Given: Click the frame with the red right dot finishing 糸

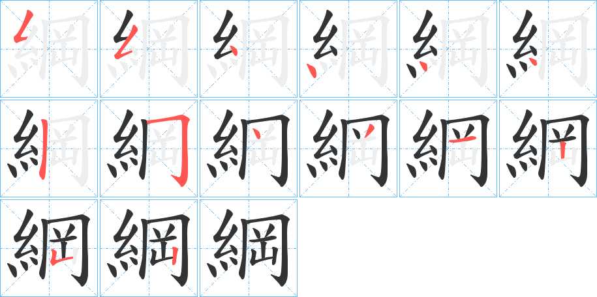Looking at the screenshot, I should point(548,49).
